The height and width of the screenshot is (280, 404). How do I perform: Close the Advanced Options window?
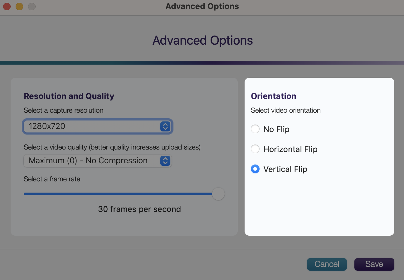point(7,6)
